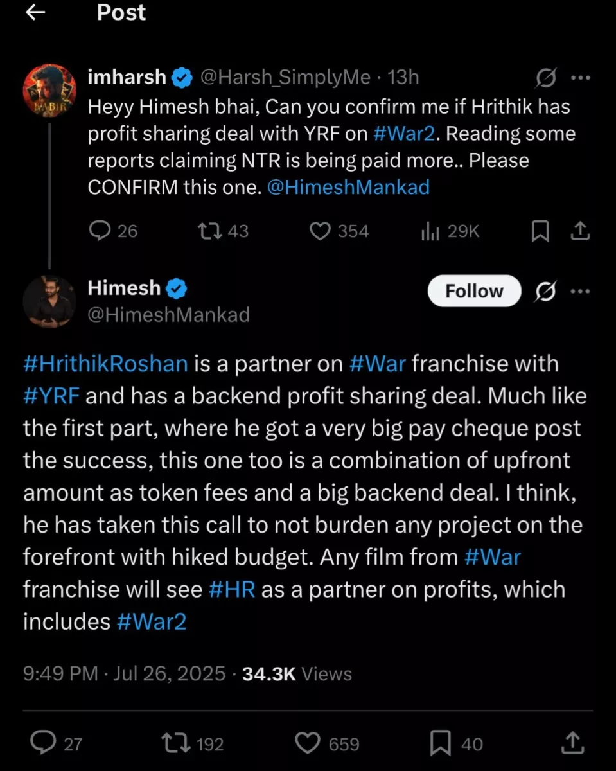Screen dimensions: 616x771
Task: Go back using the arrow icon
Action: (x=35, y=12)
